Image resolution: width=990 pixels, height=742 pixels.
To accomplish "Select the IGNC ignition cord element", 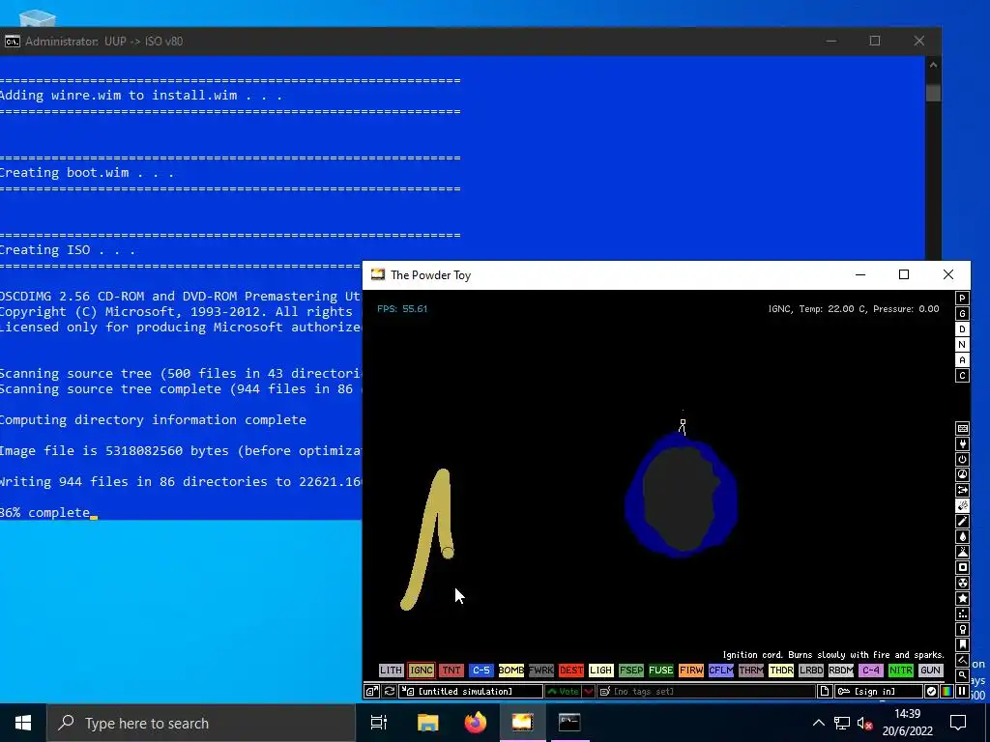I will pyautogui.click(x=422, y=671).
